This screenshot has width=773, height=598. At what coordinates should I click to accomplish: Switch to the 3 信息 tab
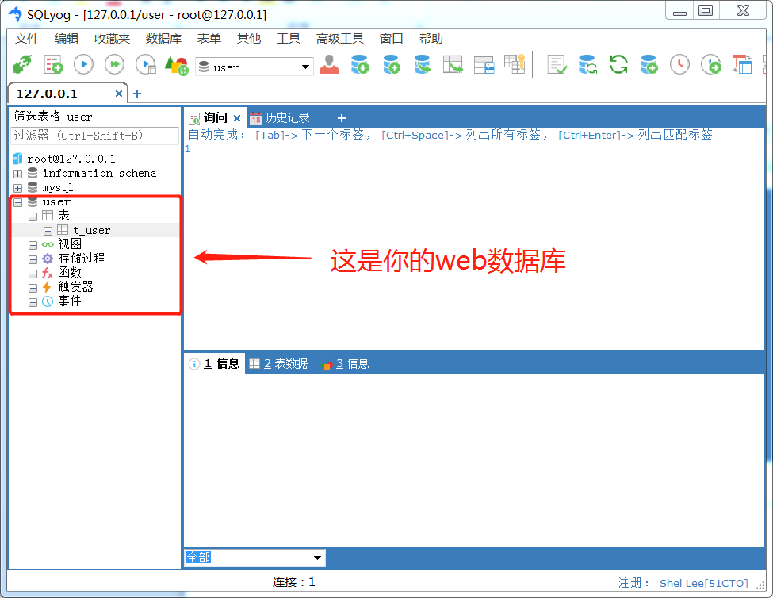coord(345,364)
